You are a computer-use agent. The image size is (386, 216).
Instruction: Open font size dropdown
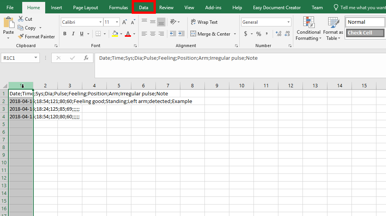[x=117, y=22]
